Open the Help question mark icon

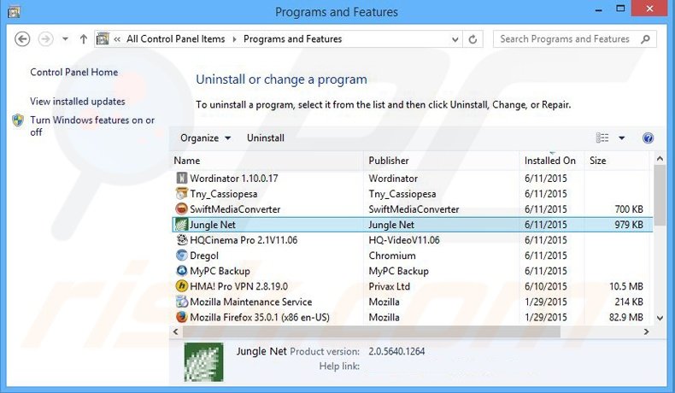point(648,138)
